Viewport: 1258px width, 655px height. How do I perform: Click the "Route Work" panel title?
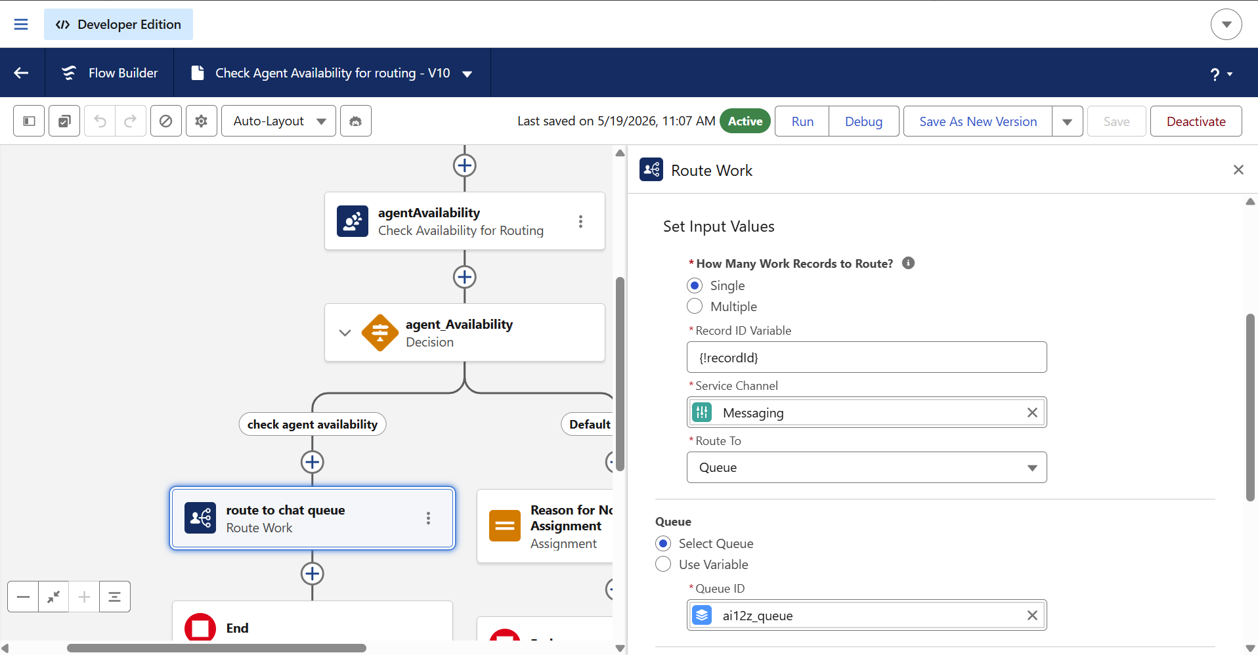click(712, 171)
